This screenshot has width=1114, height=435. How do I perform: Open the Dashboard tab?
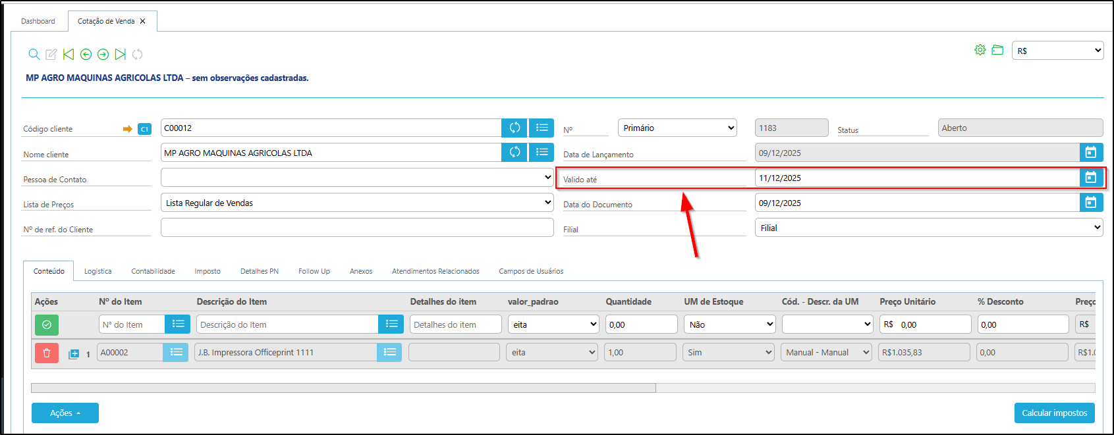[38, 21]
